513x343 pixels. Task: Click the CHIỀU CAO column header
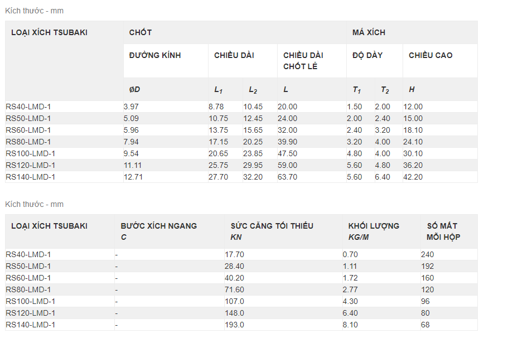point(430,56)
